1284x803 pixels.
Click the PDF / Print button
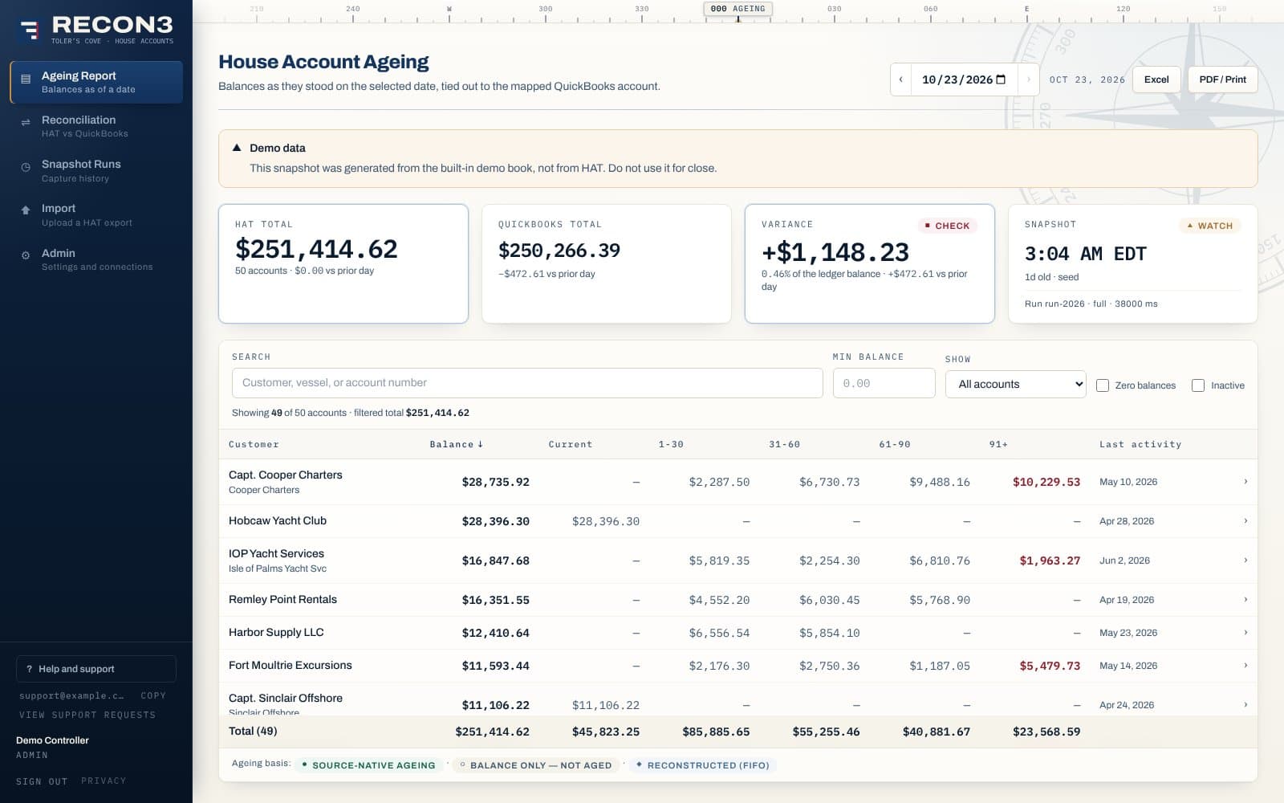(x=1222, y=79)
